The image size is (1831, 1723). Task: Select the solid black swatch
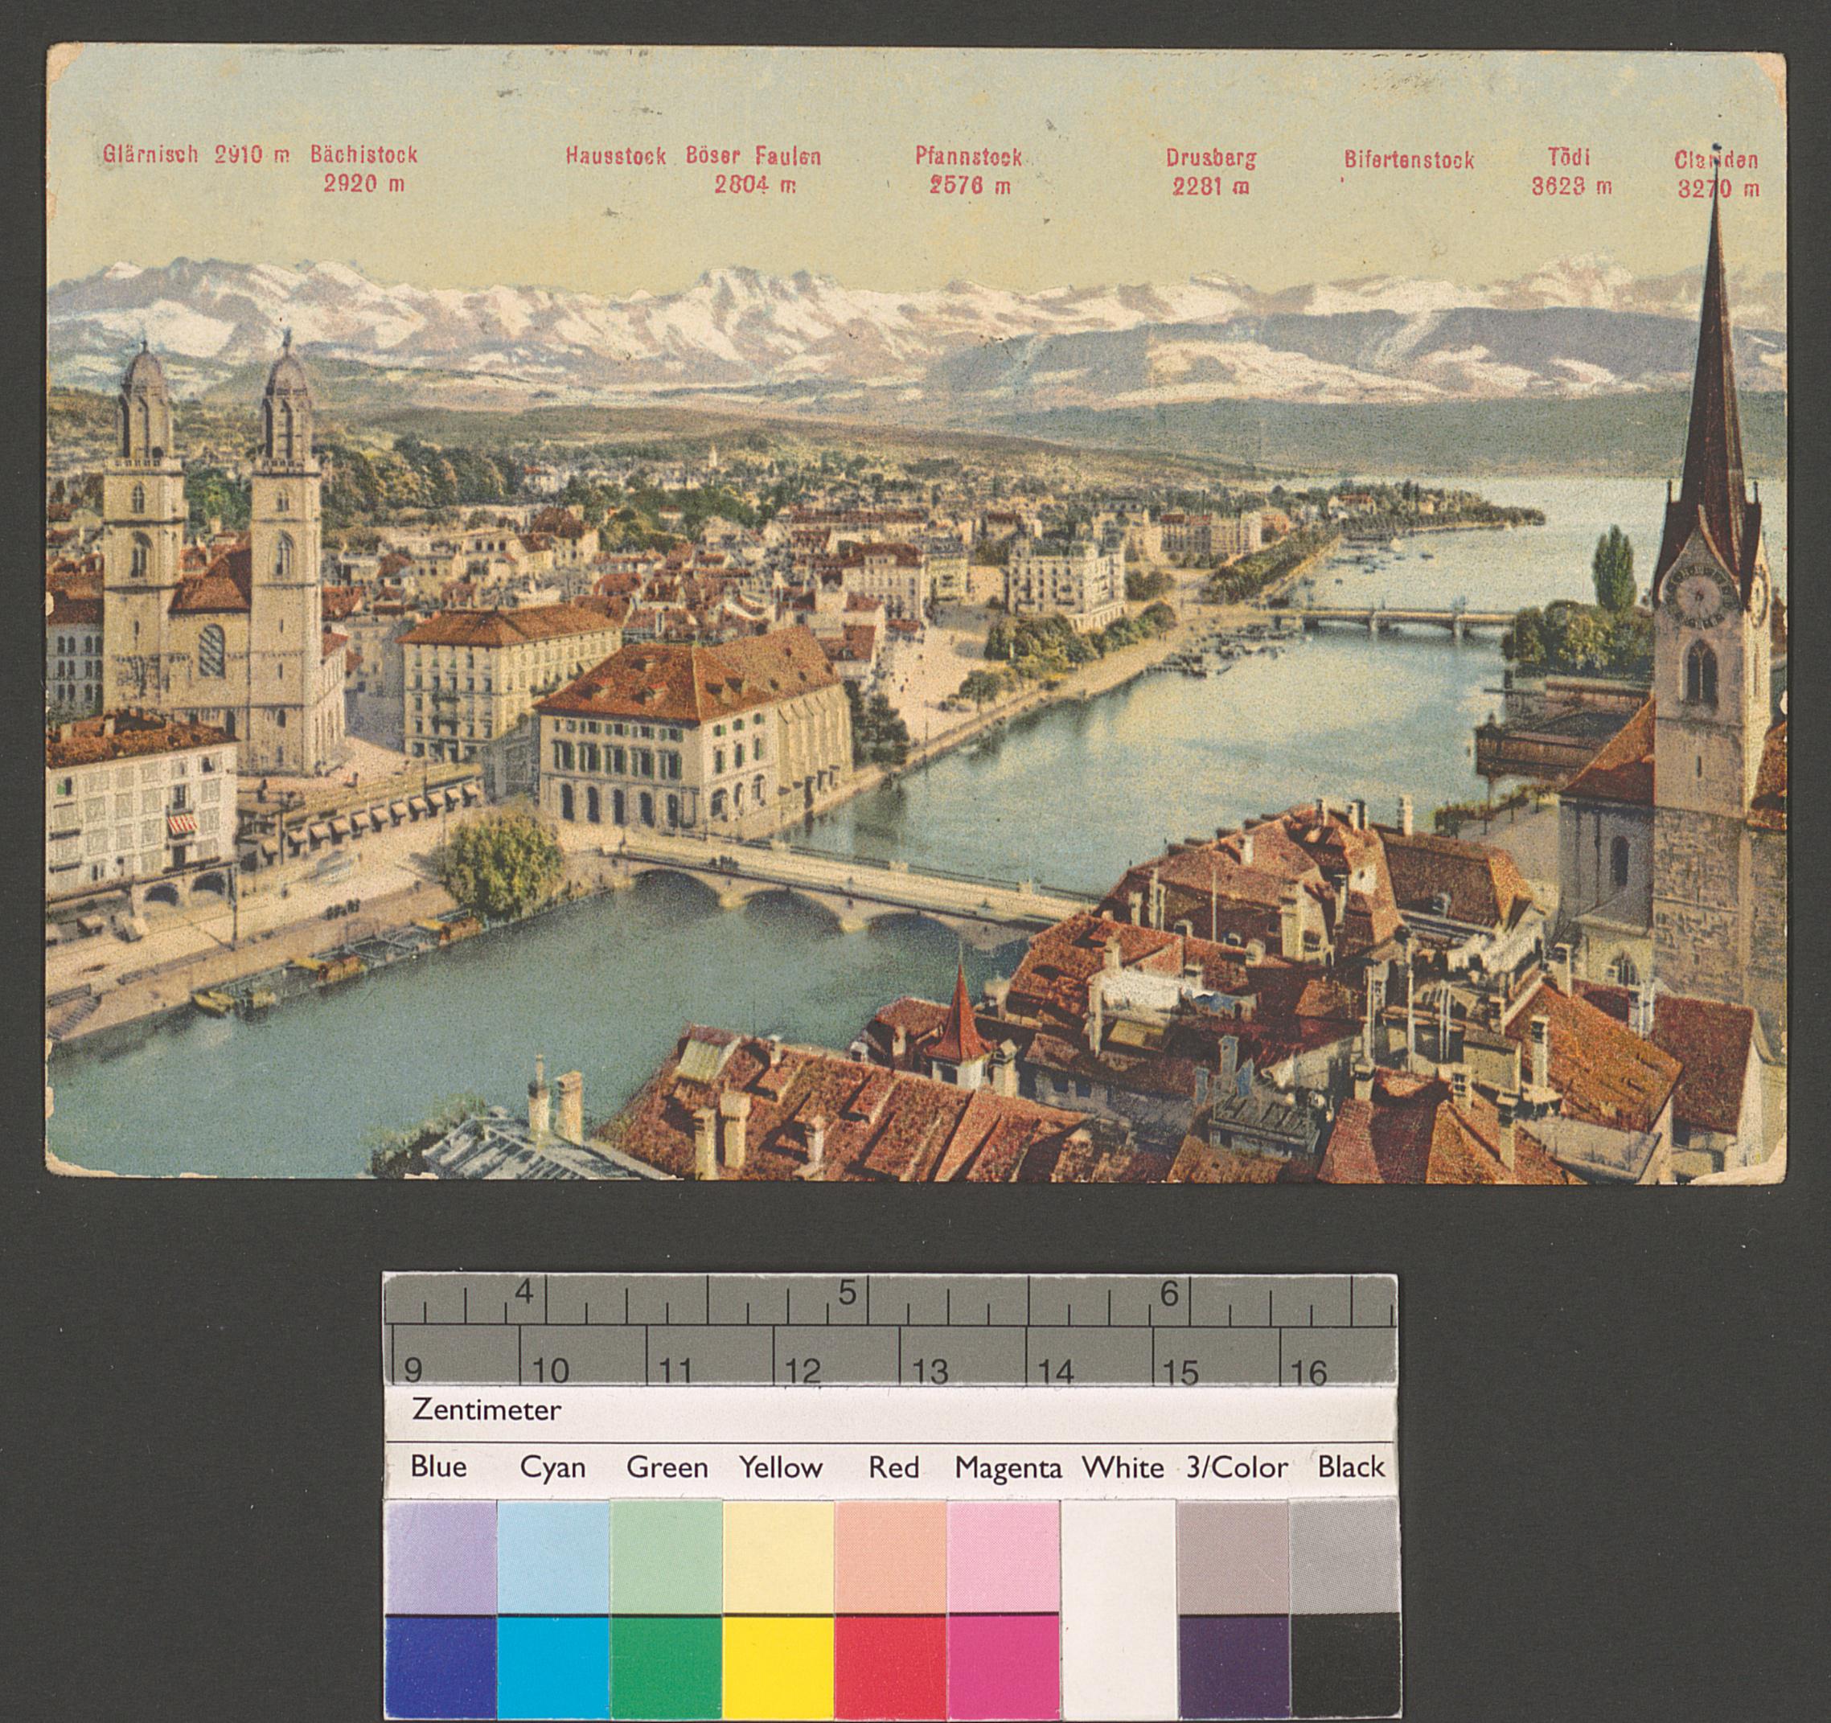point(1345,1666)
